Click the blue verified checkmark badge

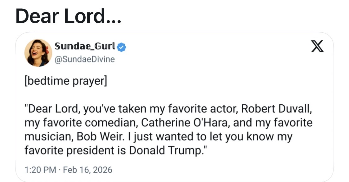122,47
